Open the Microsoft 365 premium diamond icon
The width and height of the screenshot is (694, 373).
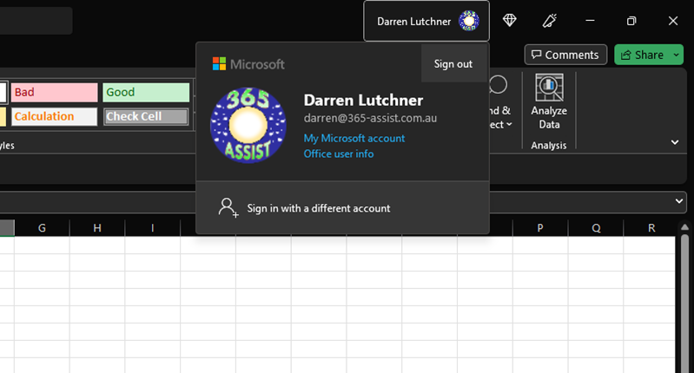pos(510,20)
